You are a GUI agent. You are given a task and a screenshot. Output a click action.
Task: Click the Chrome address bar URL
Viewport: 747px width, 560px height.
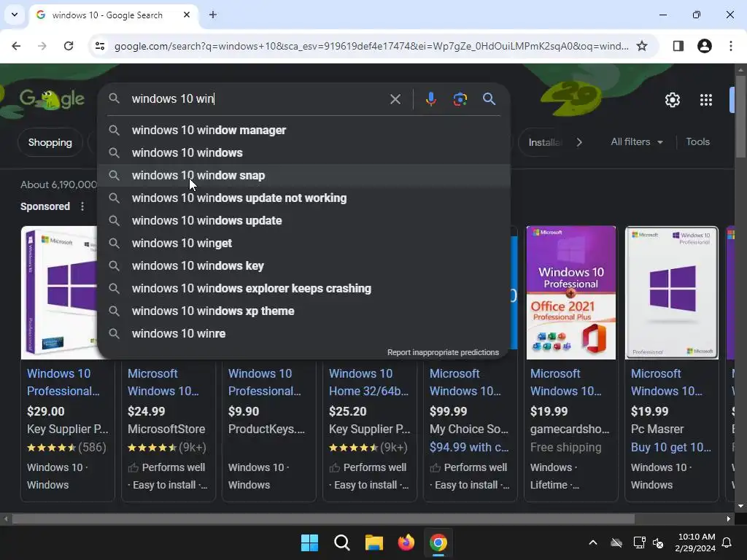[x=371, y=46]
